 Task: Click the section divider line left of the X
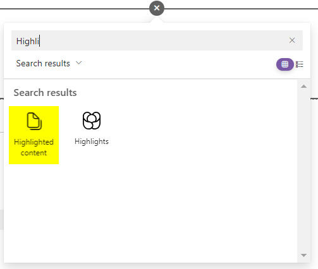(75, 9)
